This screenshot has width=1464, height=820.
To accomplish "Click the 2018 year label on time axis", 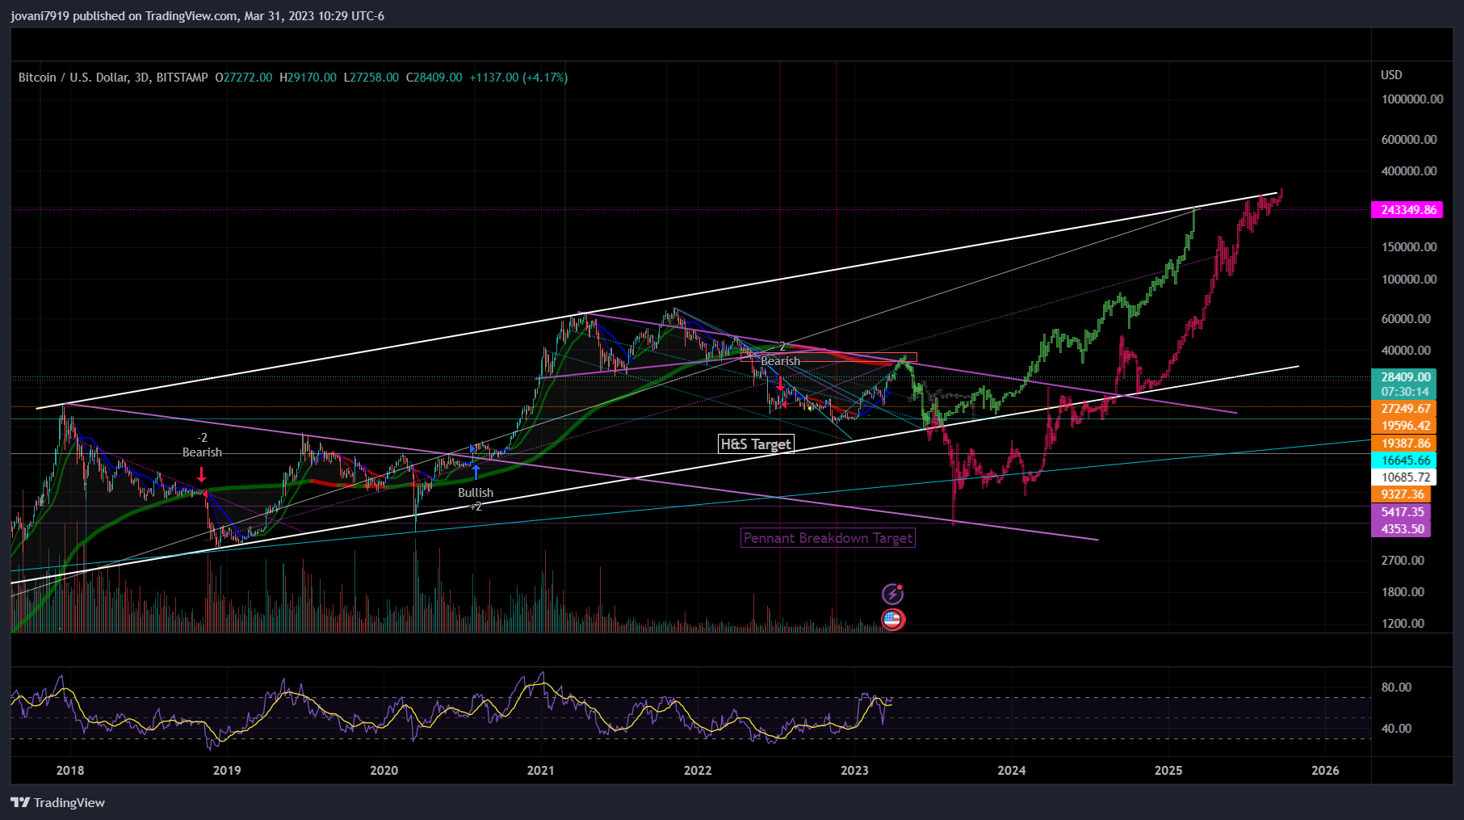I will (x=70, y=771).
